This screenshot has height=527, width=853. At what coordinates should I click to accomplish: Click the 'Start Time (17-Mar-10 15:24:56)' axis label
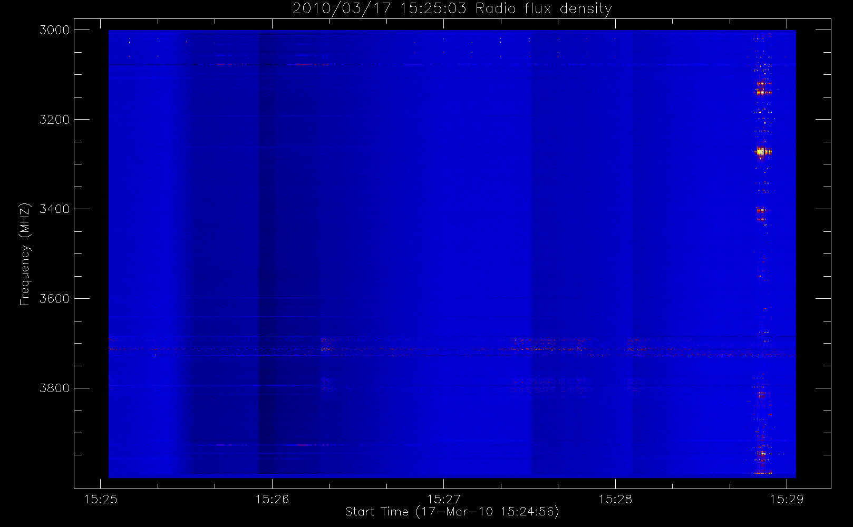tap(452, 512)
